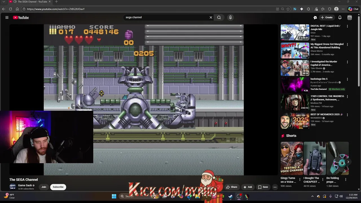The width and height of the screenshot is (361, 203).
Task: Zoom out using address bar magnifier
Action: tap(283, 9)
